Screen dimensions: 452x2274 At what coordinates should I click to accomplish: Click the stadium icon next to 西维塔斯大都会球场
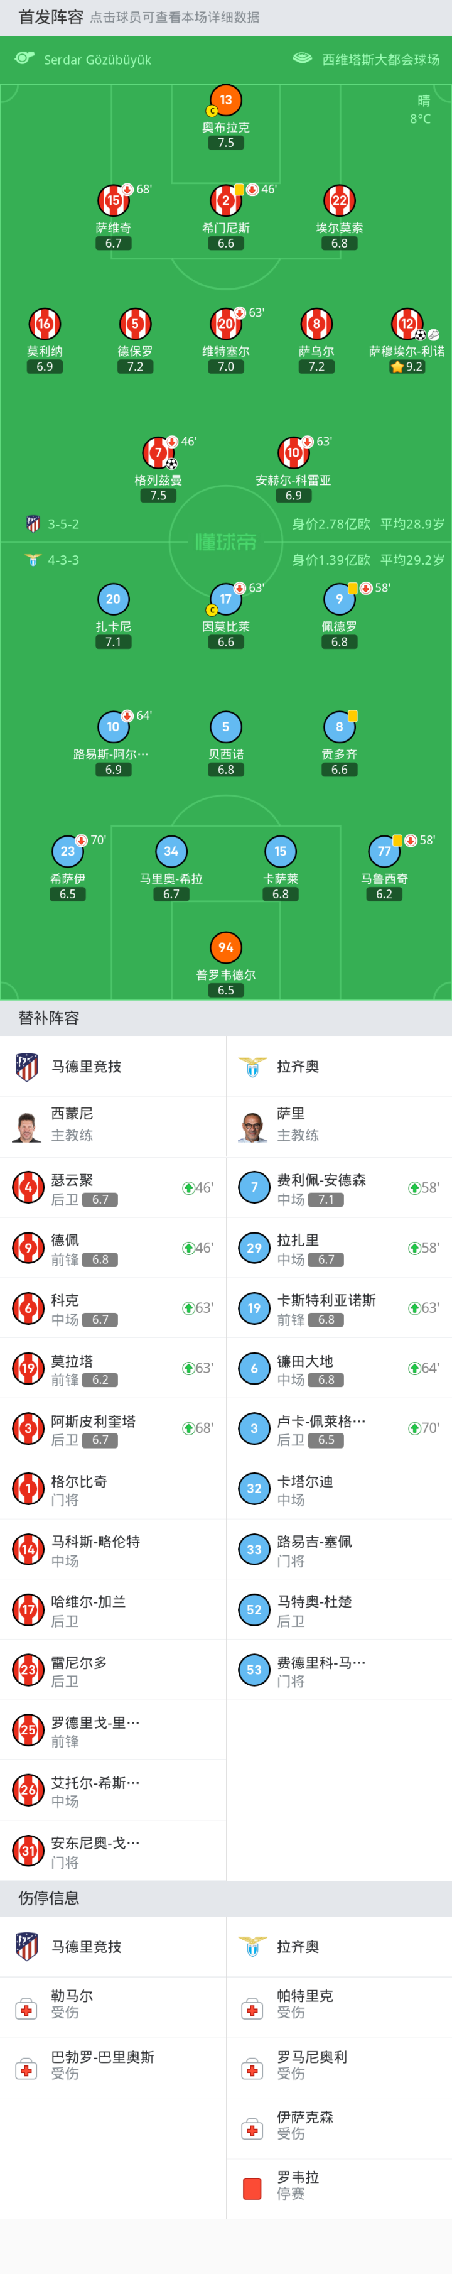point(302,58)
